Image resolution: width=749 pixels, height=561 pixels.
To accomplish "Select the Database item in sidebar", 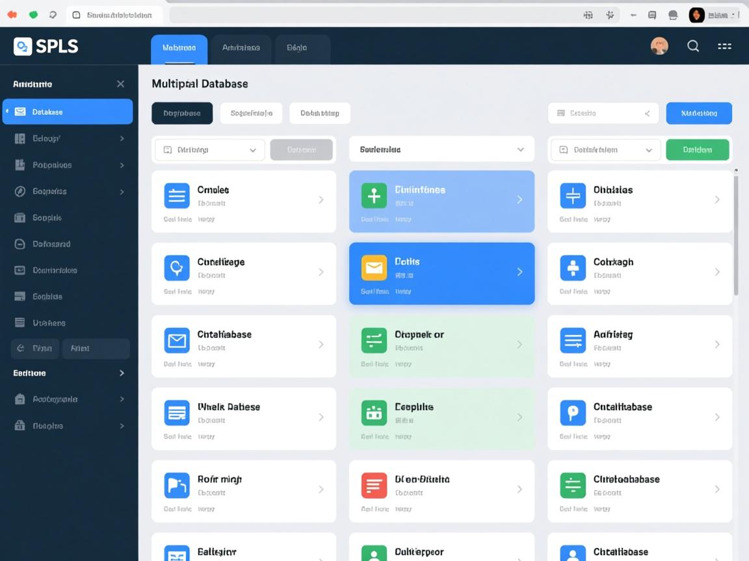I will coord(68,112).
